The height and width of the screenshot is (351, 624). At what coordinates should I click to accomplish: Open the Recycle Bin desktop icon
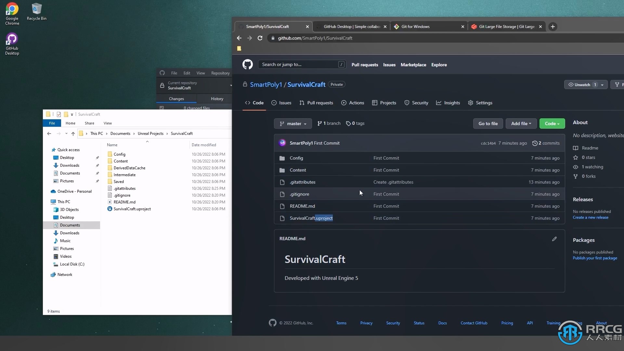click(x=36, y=12)
